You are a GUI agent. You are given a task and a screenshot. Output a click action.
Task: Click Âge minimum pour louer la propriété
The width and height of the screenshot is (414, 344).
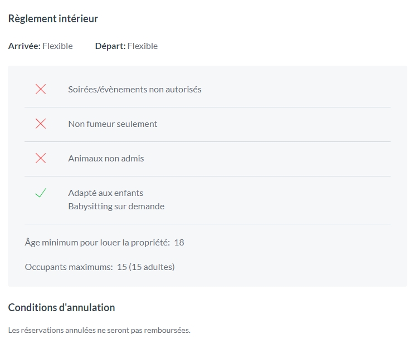[97, 243]
